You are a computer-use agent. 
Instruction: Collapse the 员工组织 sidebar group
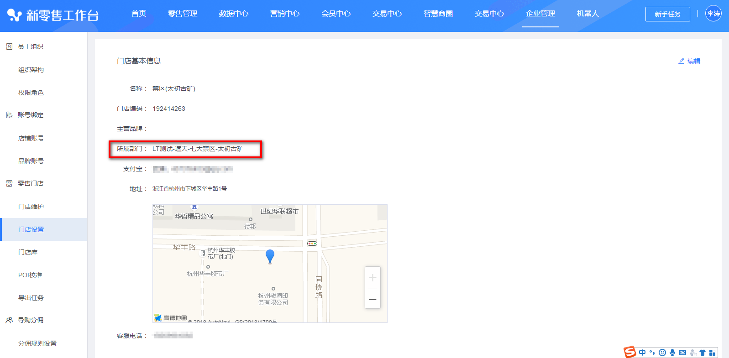(31, 47)
